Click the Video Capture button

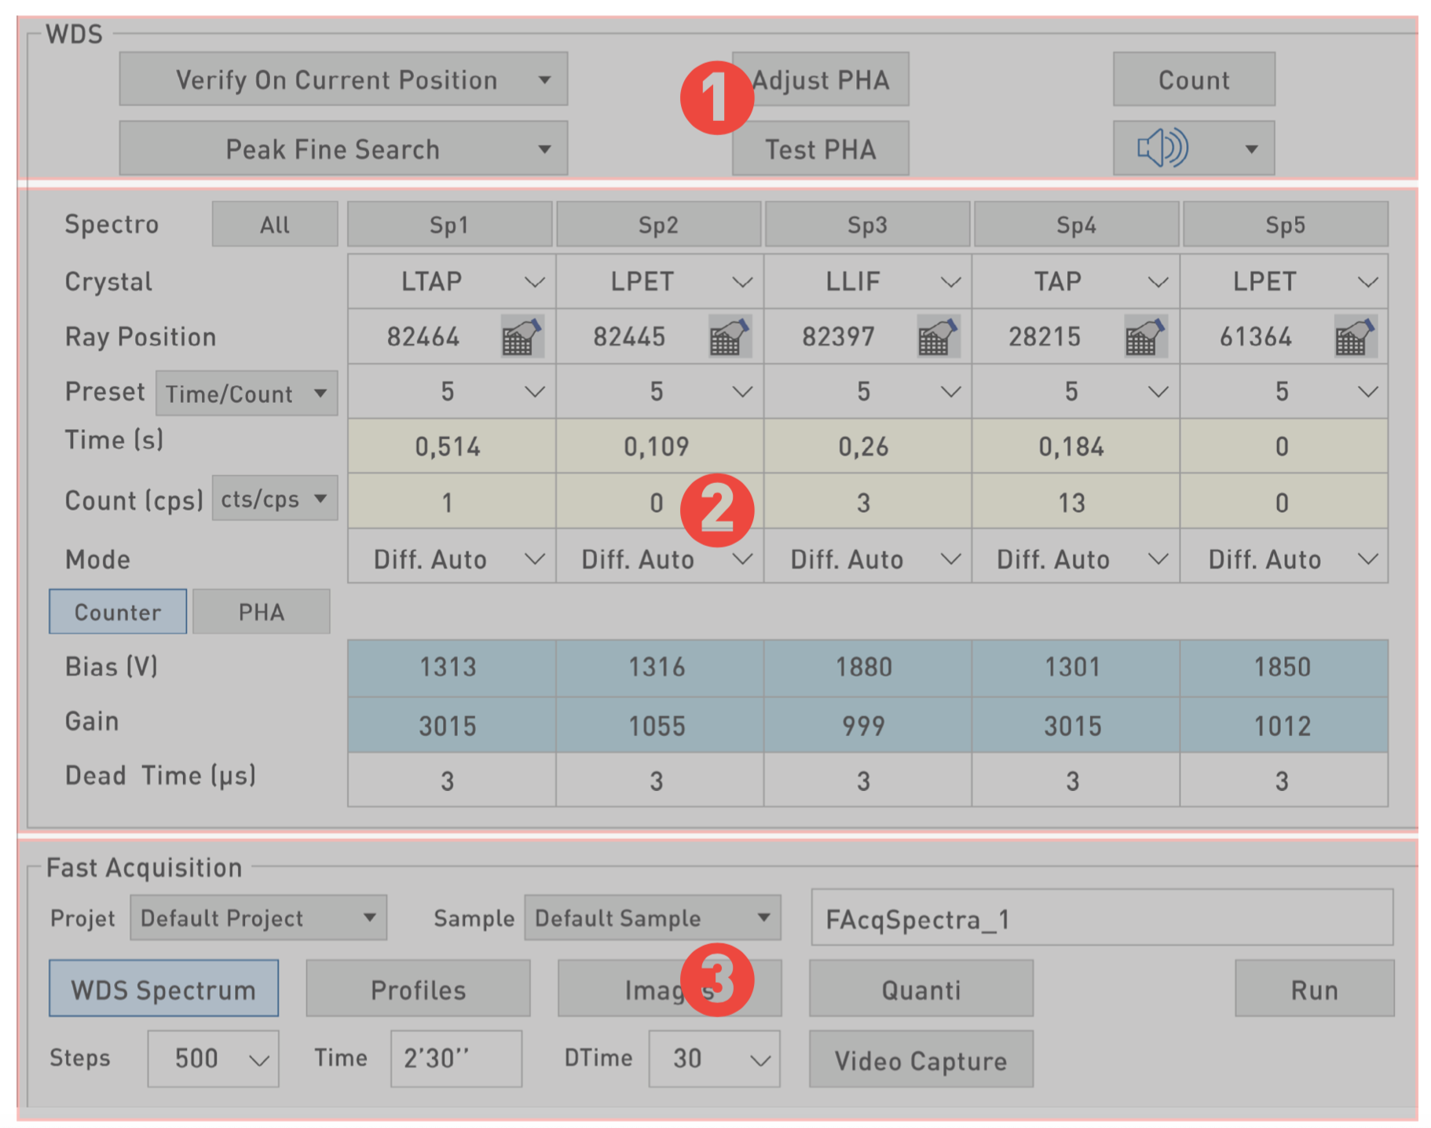pos(920,1060)
